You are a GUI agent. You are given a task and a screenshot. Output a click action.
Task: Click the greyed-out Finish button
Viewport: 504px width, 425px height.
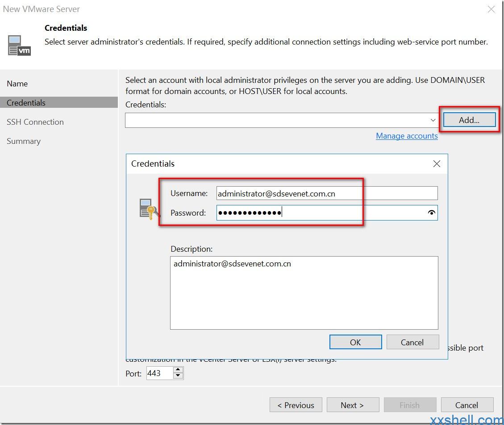click(410, 405)
